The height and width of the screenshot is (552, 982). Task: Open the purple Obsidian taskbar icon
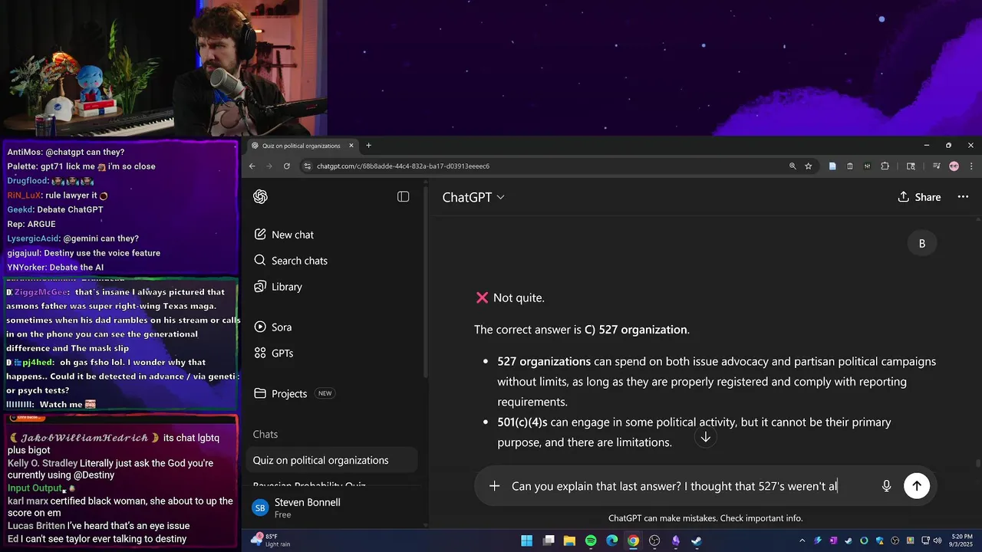(x=676, y=540)
